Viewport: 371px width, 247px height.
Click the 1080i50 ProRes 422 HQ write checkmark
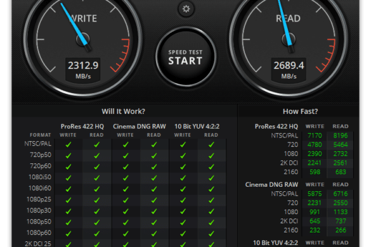(x=68, y=178)
